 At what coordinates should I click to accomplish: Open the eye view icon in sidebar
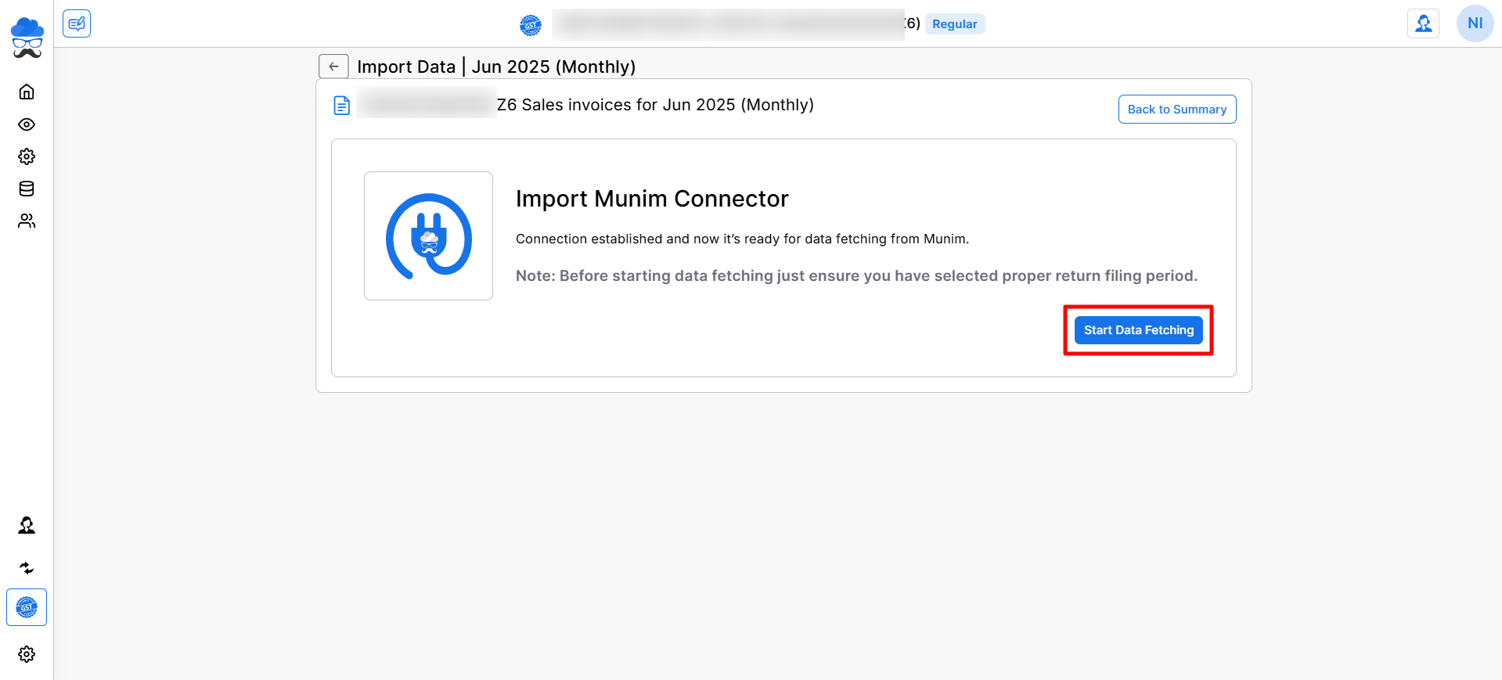tap(27, 124)
